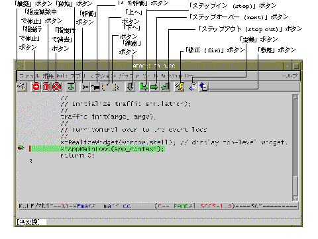This screenshot has width=318, height=239.
Task: Click main.cc in the mode line
Action: (x=117, y=206)
